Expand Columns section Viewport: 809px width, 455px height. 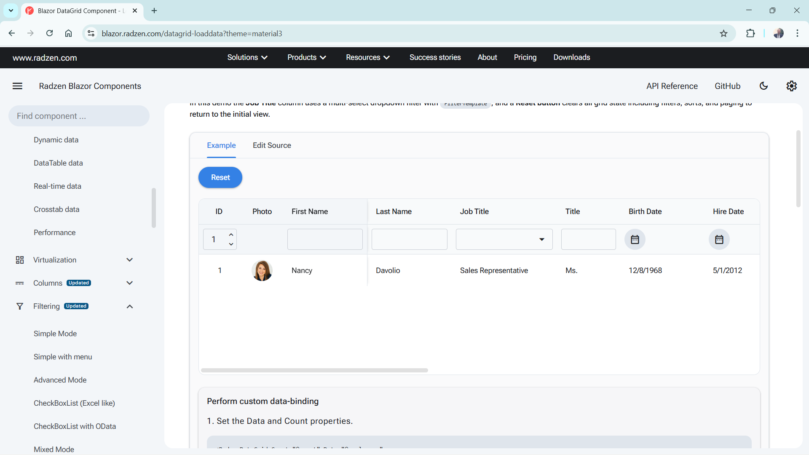[x=130, y=283]
